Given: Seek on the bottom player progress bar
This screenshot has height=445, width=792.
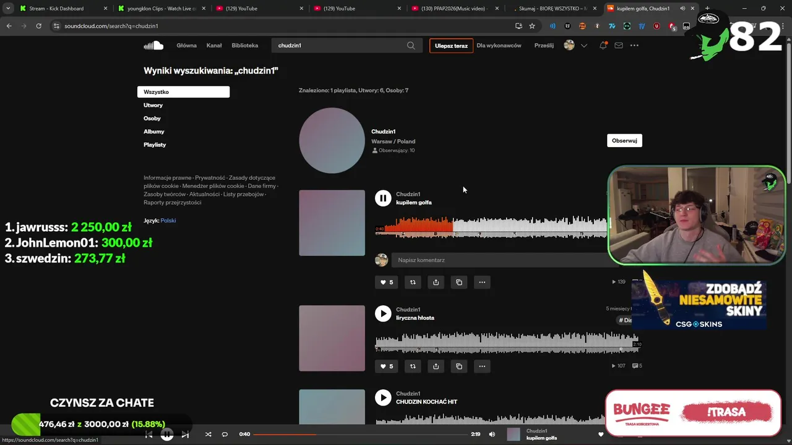Looking at the screenshot, I should (x=361, y=434).
